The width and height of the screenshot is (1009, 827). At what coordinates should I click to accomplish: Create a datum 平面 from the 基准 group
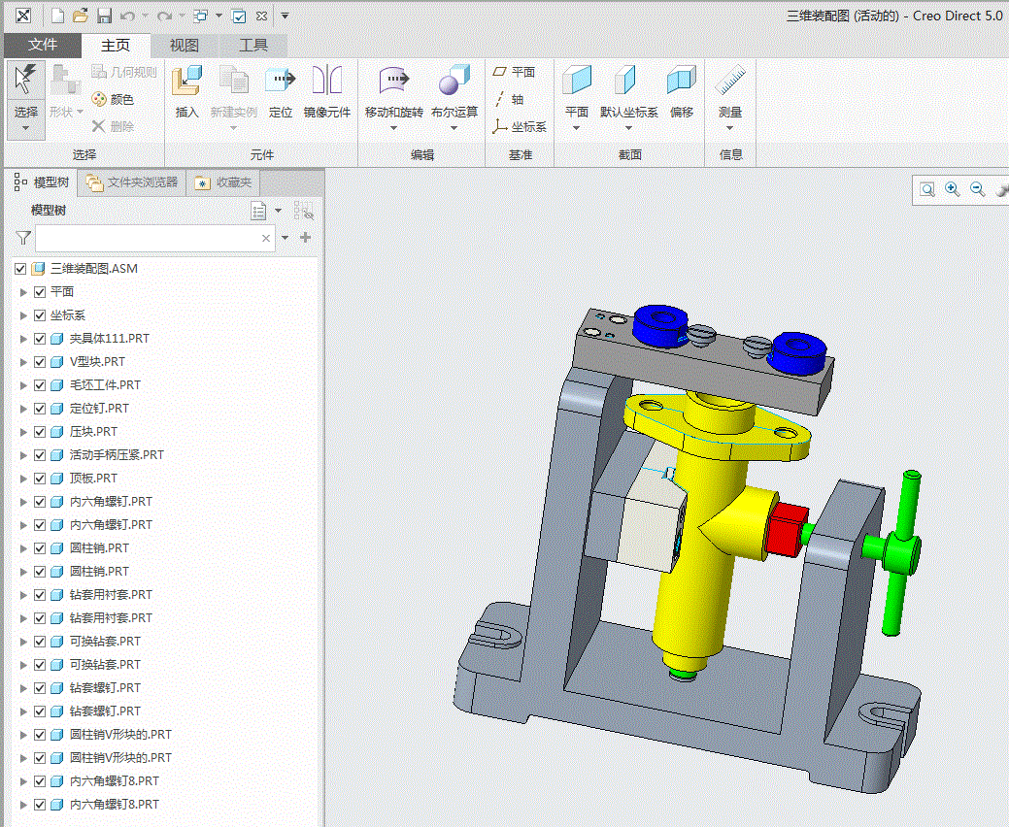click(x=514, y=72)
